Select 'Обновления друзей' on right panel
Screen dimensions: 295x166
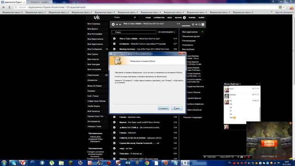(x=191, y=36)
